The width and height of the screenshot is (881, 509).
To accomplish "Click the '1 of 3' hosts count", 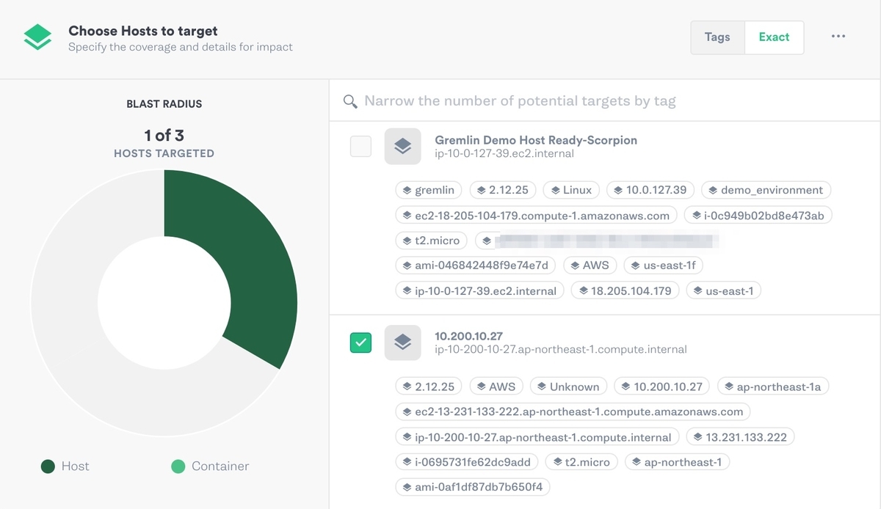I will point(164,135).
